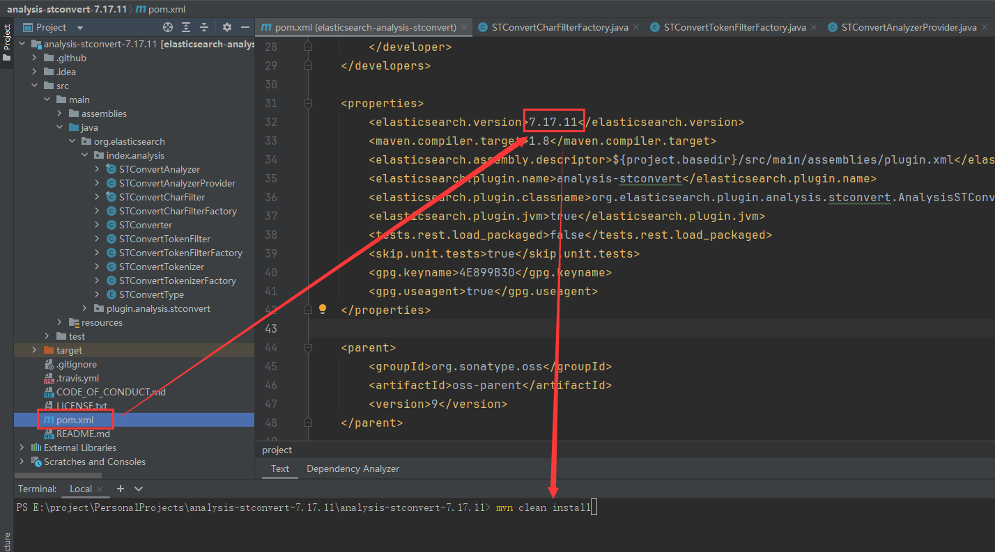Switch to the STConvertAnalyzerProvider.java tab
Viewport: 995px width, 552px height.
909,28
